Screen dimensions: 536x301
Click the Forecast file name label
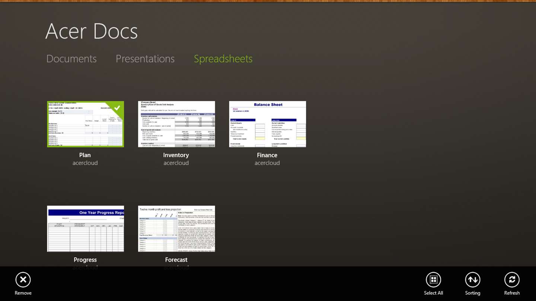pos(176,260)
